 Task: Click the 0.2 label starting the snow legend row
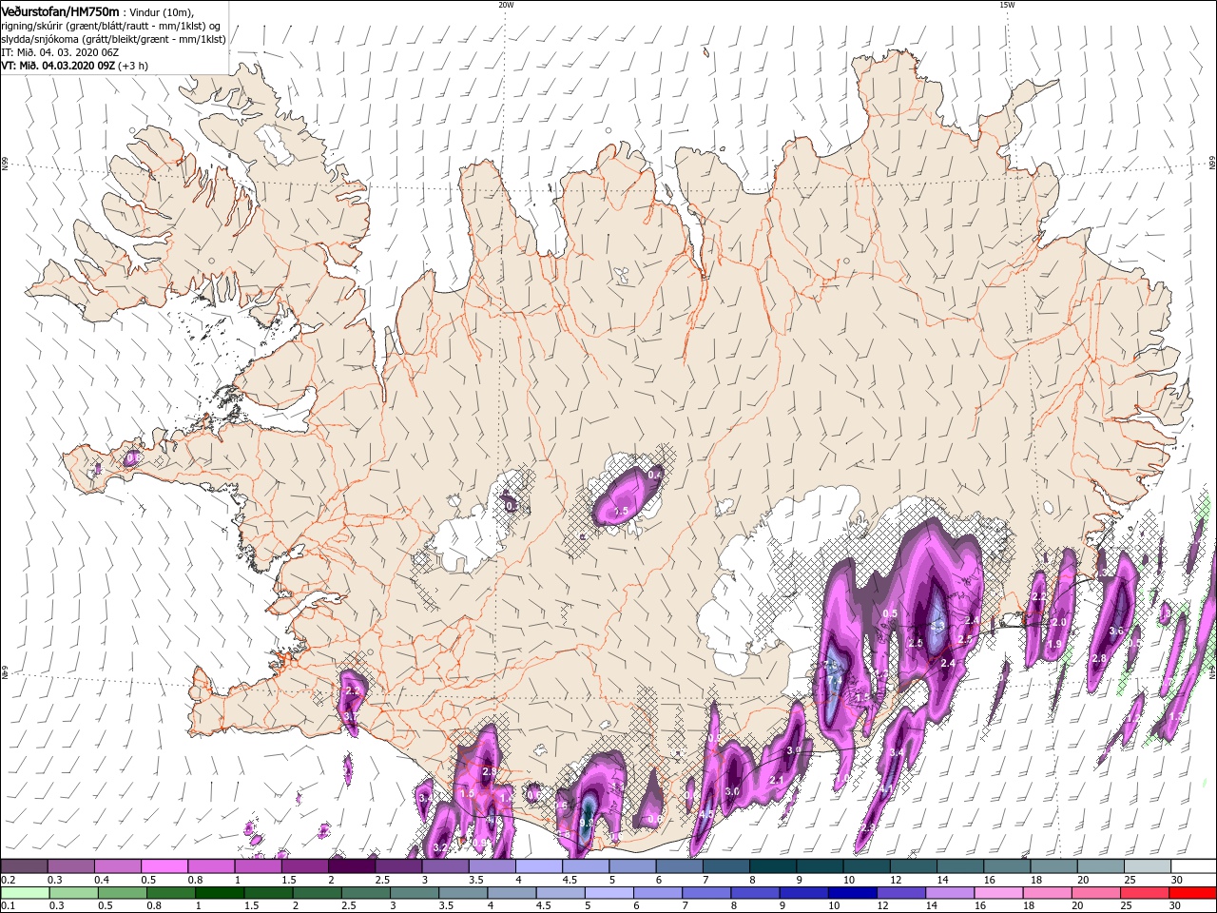click(x=8, y=880)
